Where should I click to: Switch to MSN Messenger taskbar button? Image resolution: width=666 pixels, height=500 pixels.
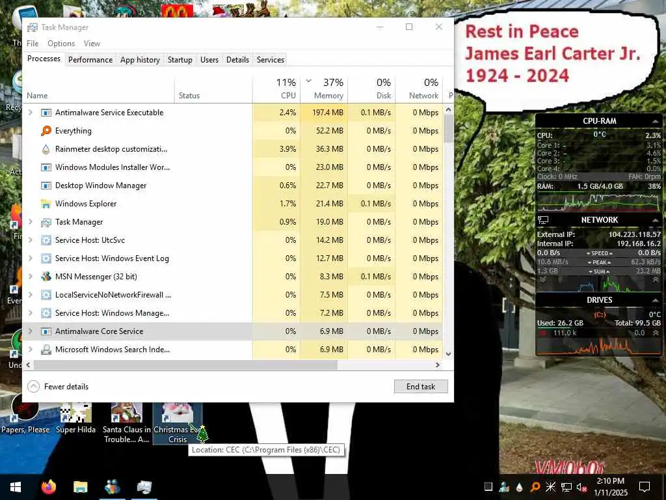(x=112, y=487)
